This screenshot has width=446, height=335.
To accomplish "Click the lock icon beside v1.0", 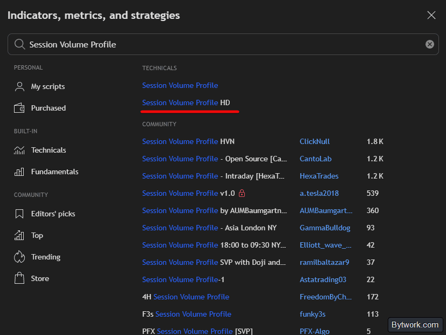I will point(242,193).
